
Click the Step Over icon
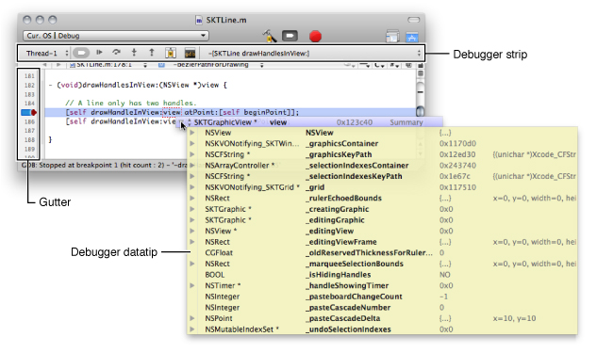[117, 53]
